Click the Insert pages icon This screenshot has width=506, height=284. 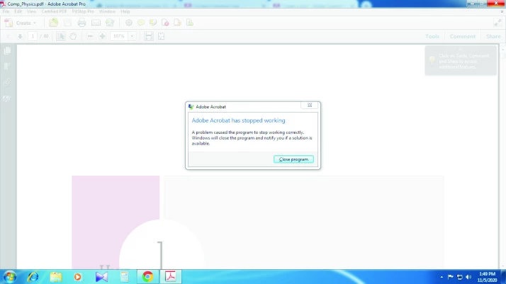(190, 23)
